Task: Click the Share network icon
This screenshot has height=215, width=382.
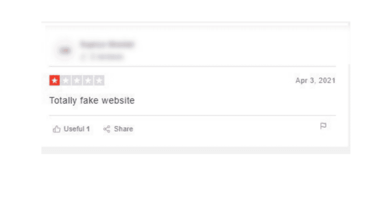Action: point(107,129)
